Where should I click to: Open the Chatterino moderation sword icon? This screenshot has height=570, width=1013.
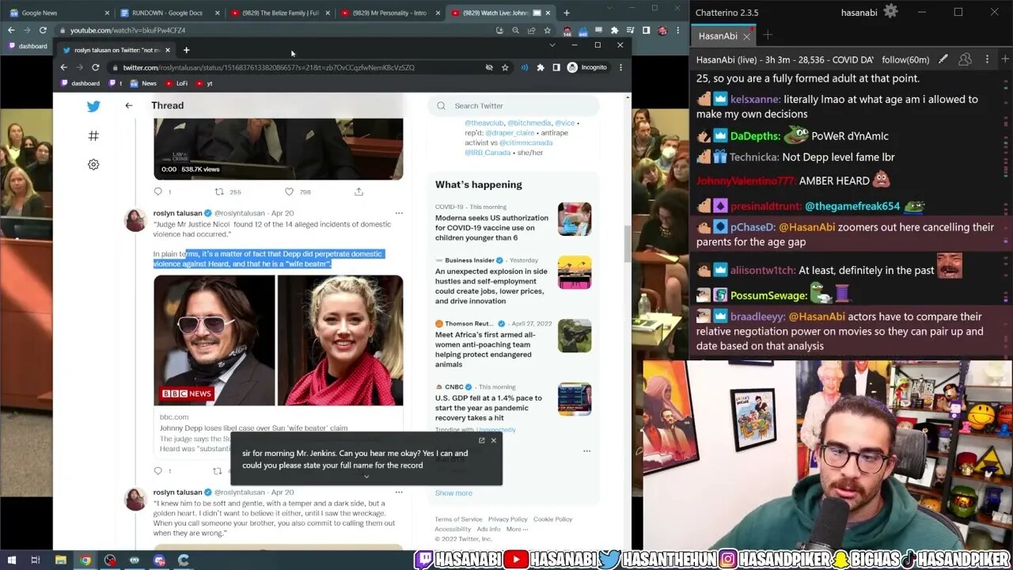943,59
